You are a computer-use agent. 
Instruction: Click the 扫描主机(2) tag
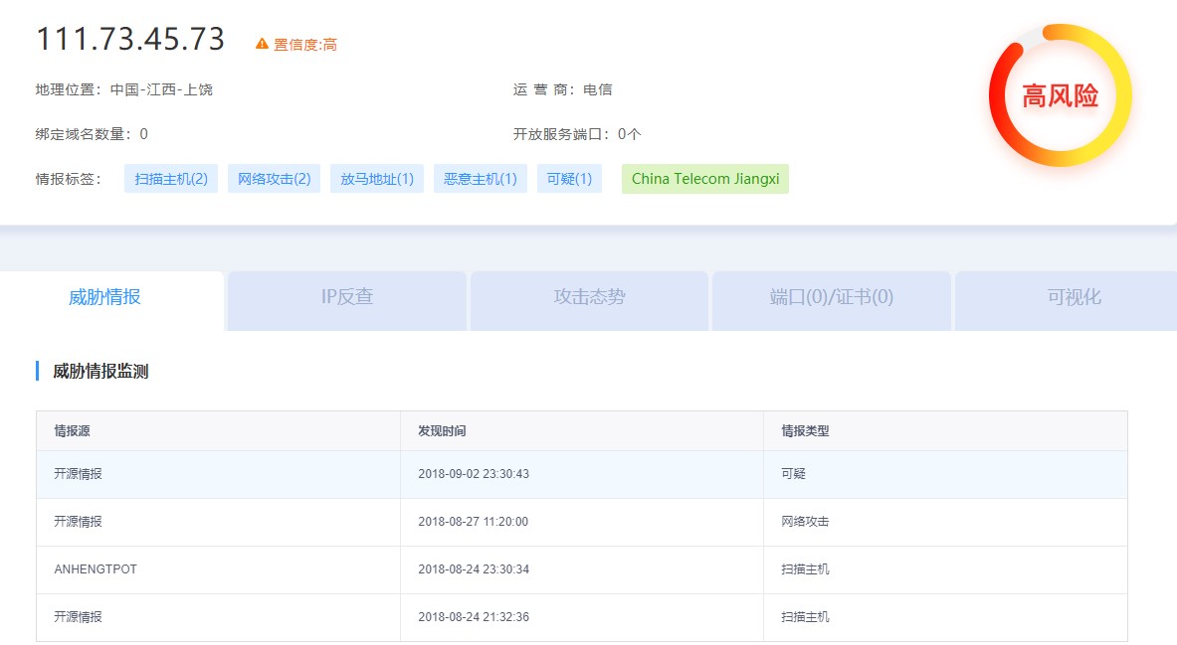(x=171, y=179)
